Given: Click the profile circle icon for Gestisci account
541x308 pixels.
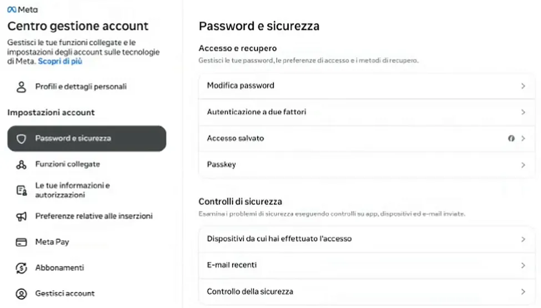Looking at the screenshot, I should click(22, 294).
